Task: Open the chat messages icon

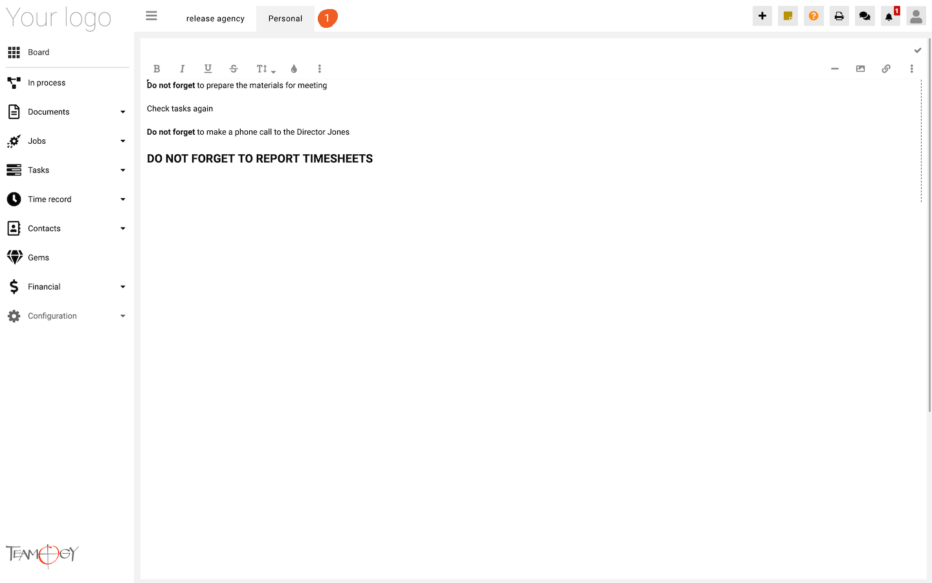Action: click(865, 16)
